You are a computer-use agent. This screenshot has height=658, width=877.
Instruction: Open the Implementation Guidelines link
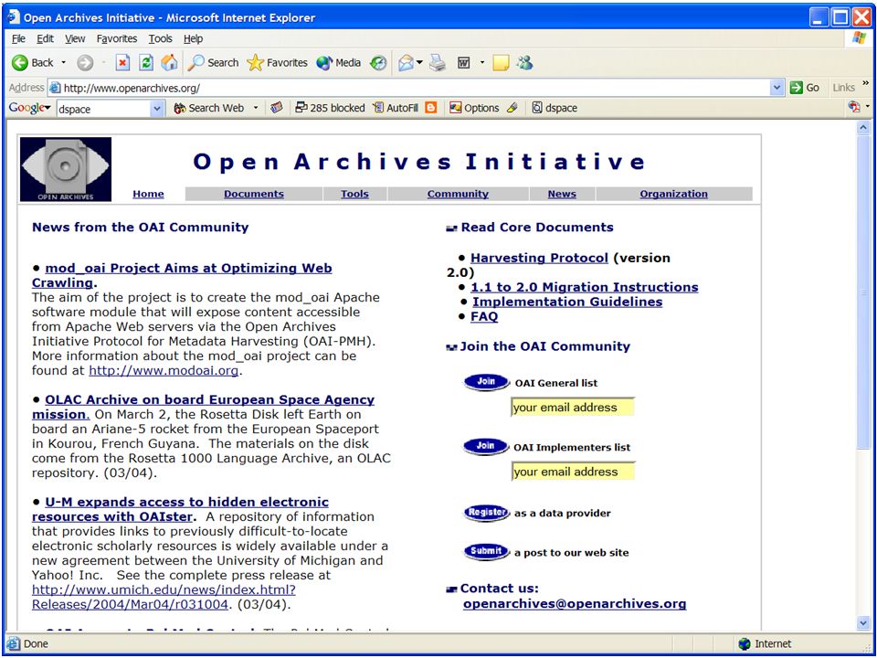click(x=567, y=302)
